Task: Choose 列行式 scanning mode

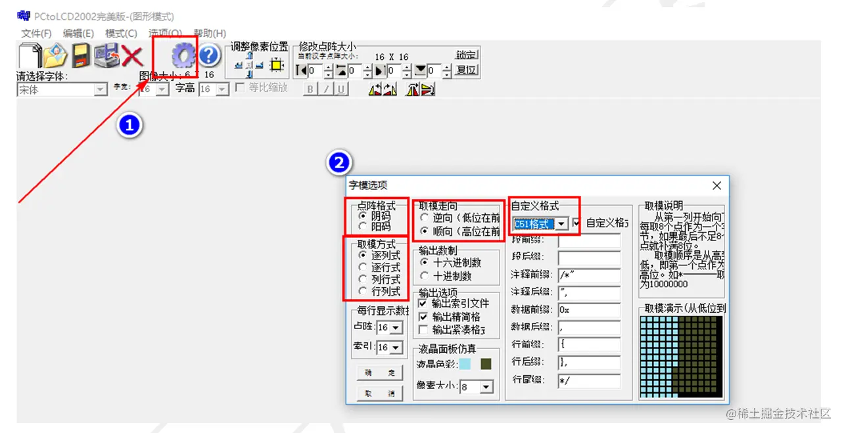Action: (x=363, y=279)
